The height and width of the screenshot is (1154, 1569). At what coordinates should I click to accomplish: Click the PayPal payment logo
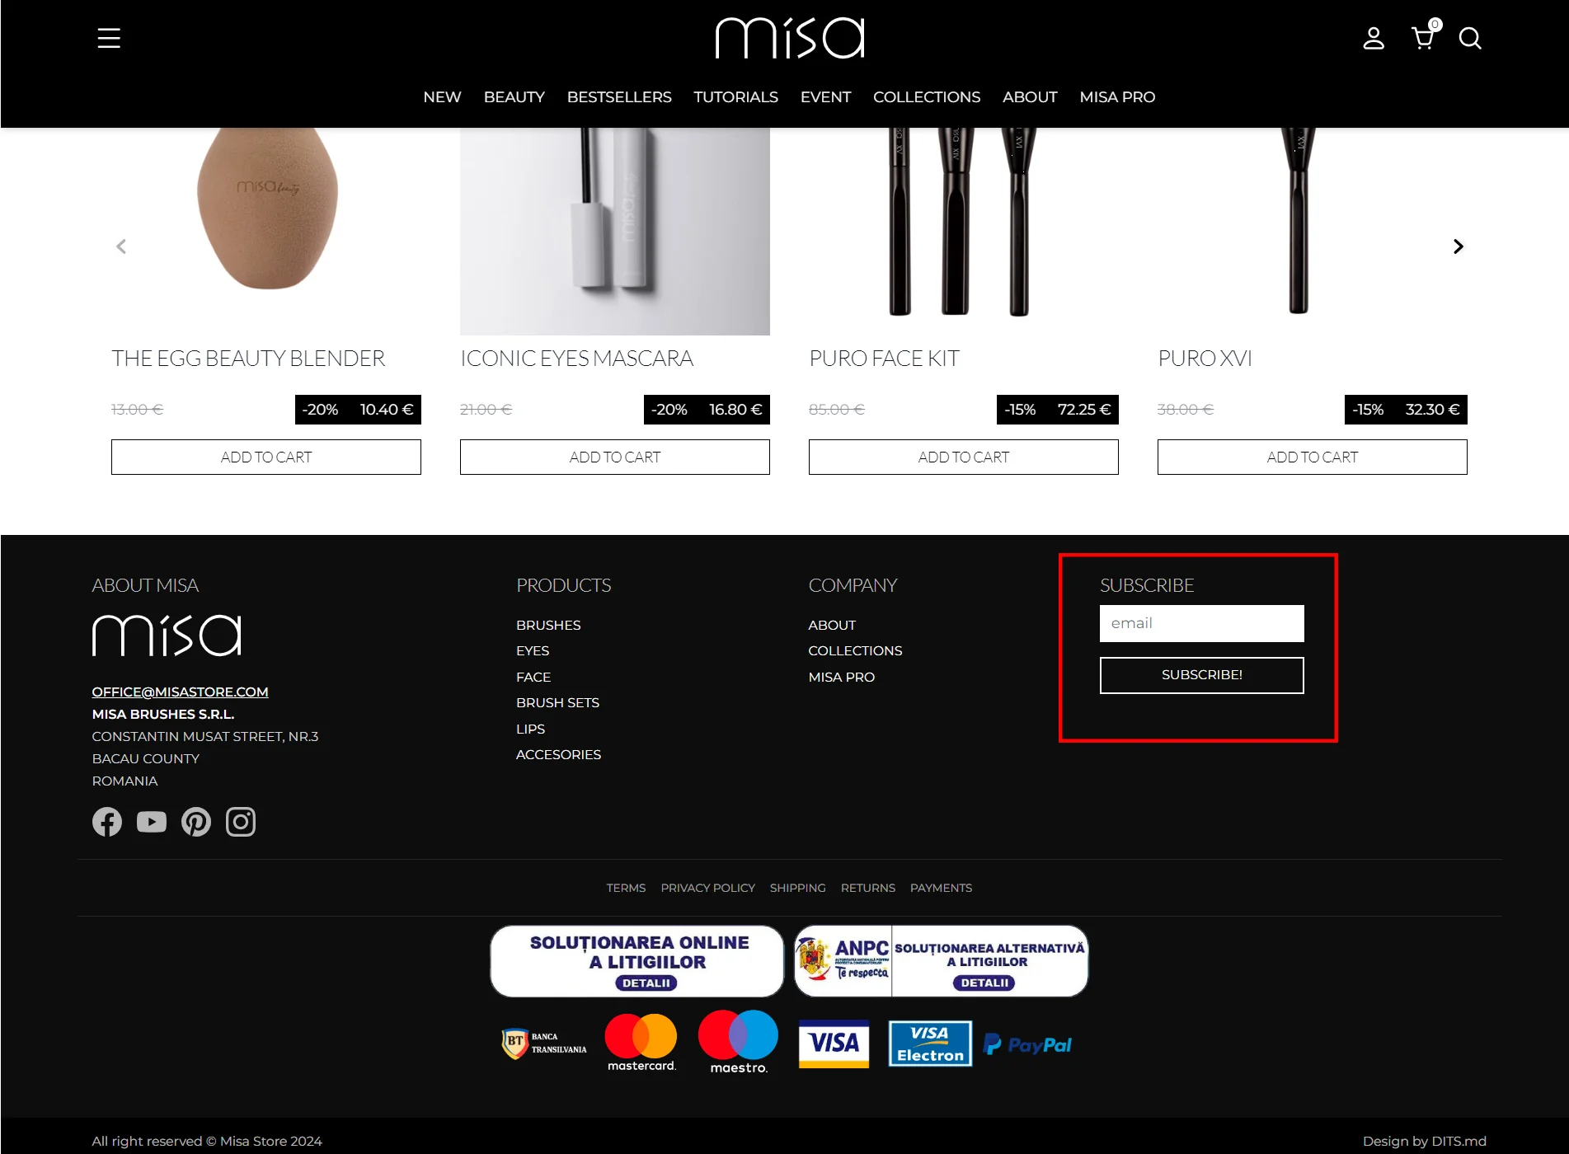point(1027,1044)
